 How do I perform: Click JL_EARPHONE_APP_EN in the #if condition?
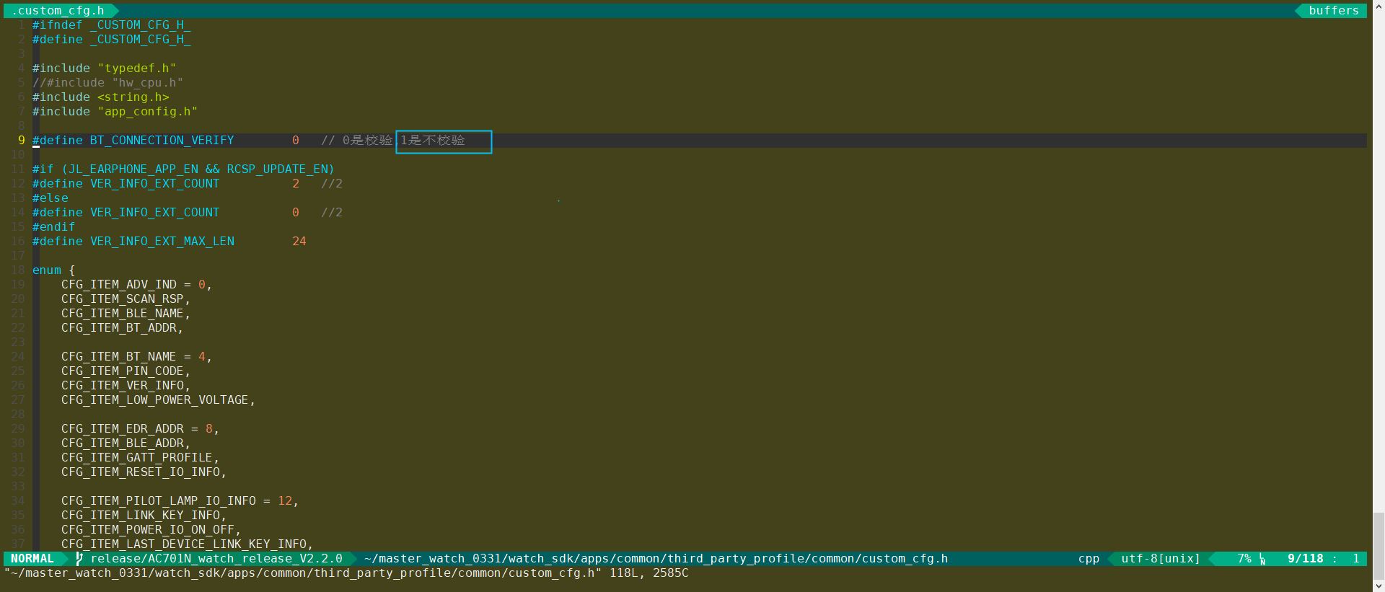coord(133,169)
